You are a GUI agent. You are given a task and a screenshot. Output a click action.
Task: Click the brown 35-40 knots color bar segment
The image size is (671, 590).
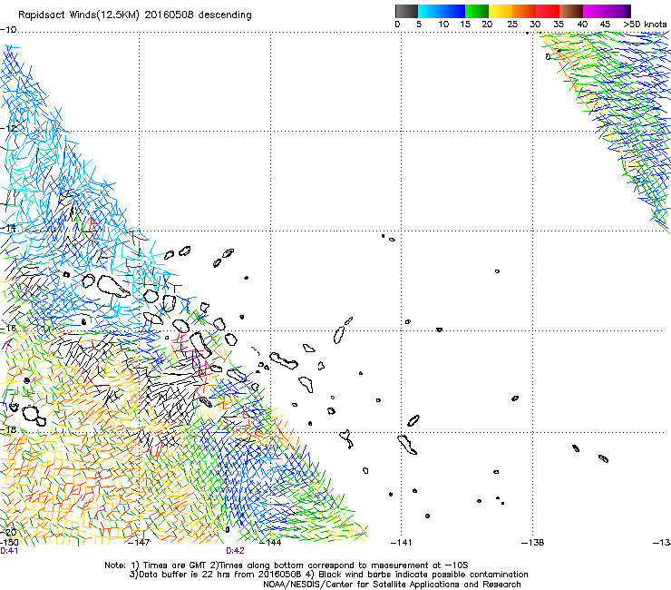[x=571, y=11]
